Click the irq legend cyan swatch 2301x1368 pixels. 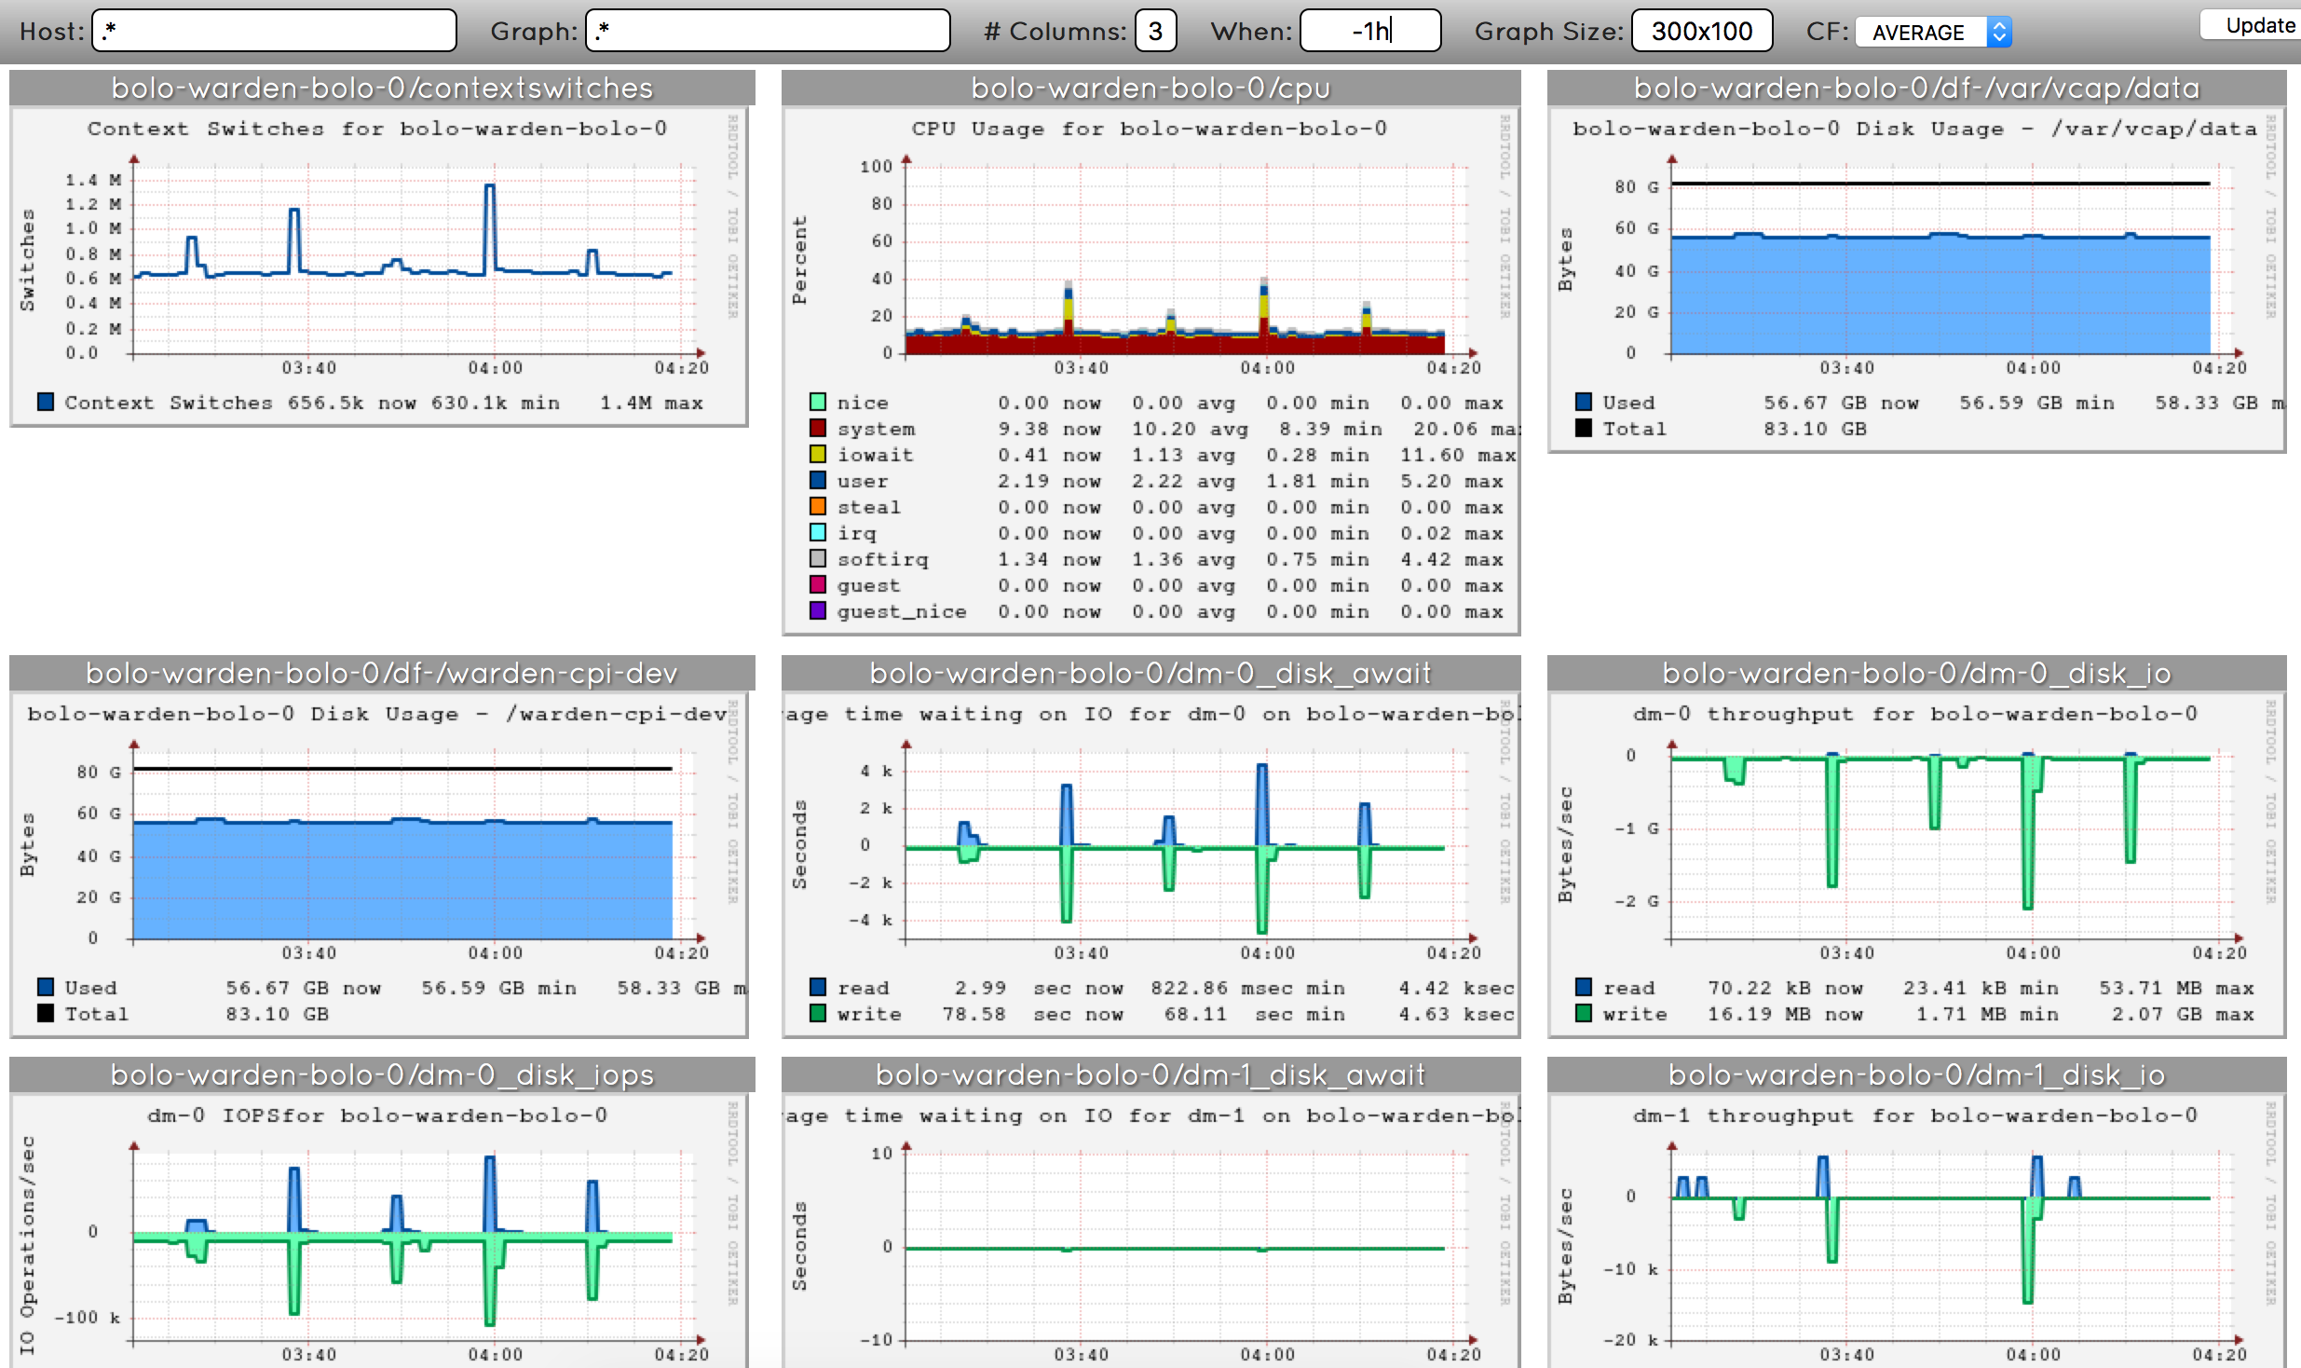coord(818,532)
